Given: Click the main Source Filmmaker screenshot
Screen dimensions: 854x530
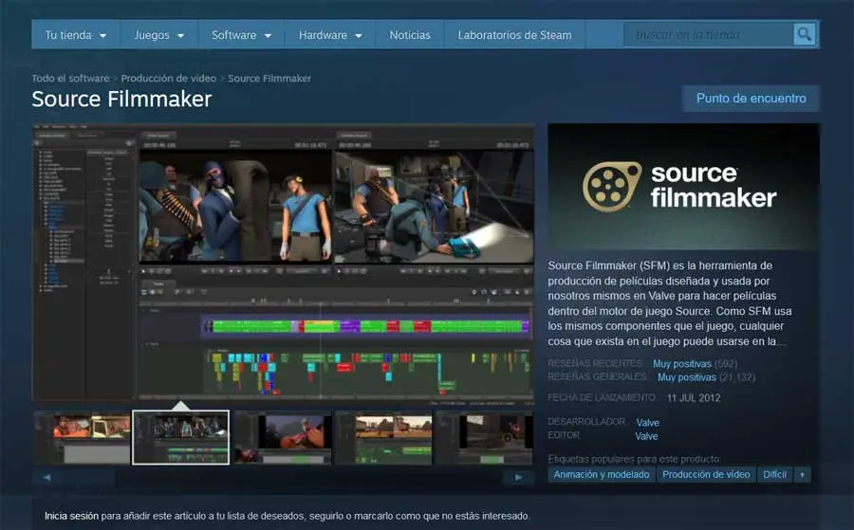Looking at the screenshot, I should click(x=283, y=263).
